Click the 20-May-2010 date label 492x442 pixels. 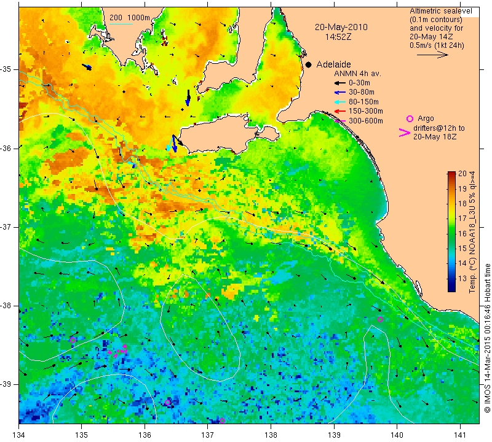coord(341,27)
